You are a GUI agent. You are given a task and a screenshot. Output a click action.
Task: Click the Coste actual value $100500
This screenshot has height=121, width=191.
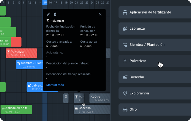tap(86, 46)
